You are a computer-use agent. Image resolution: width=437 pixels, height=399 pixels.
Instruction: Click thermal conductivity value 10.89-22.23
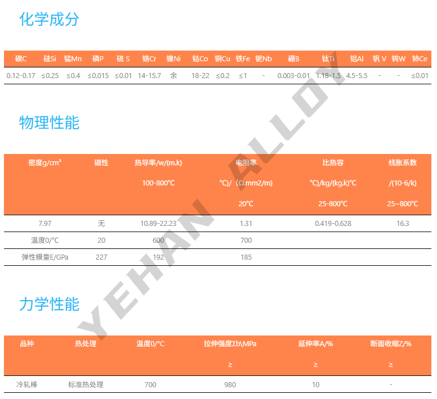tap(158, 224)
